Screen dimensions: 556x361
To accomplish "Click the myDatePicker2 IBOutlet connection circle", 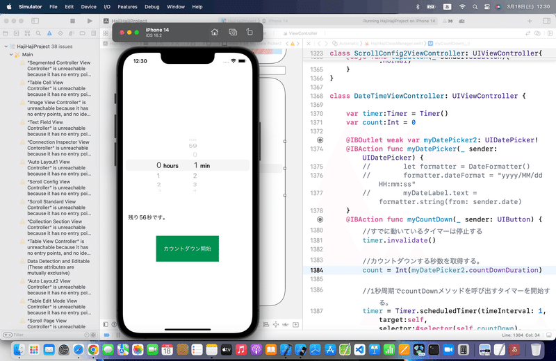I will 320,140.
